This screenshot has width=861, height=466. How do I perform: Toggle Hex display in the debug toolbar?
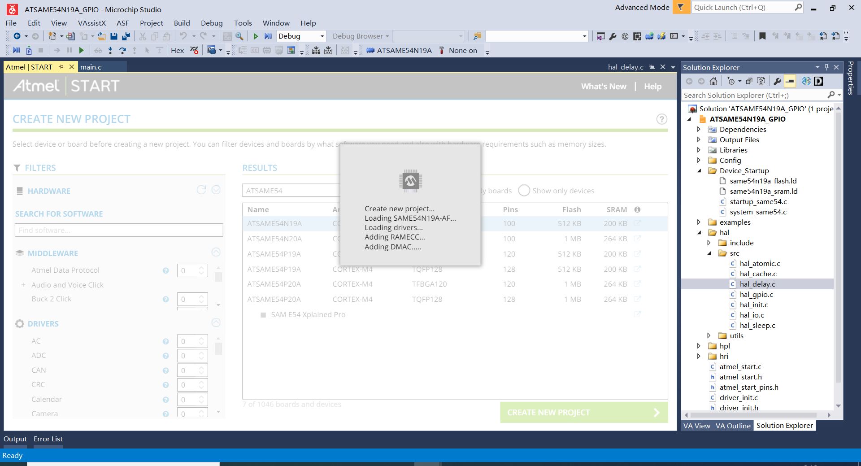pyautogui.click(x=177, y=51)
